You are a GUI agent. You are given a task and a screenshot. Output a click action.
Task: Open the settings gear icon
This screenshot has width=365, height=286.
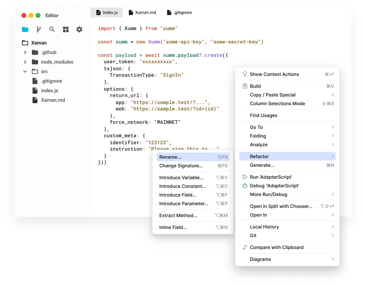[79, 29]
